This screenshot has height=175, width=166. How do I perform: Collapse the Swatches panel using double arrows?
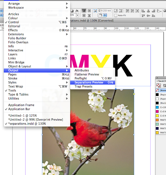157,81
